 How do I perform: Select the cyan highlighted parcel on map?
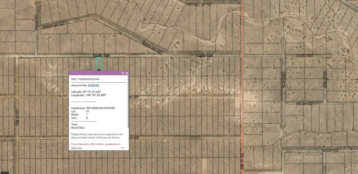pyautogui.click(x=99, y=63)
